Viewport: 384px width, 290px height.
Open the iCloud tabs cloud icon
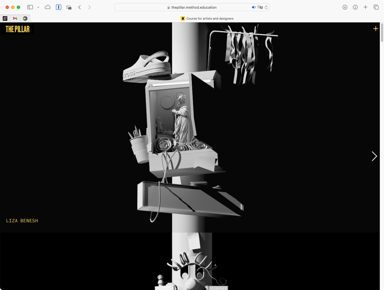48,7
